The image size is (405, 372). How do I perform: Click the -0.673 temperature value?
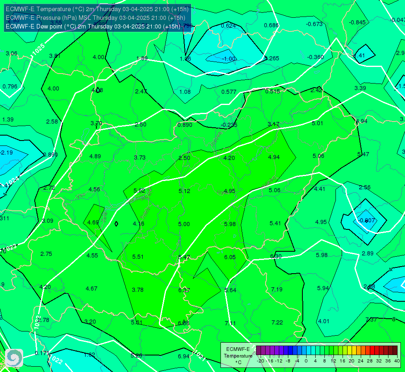point(314,24)
